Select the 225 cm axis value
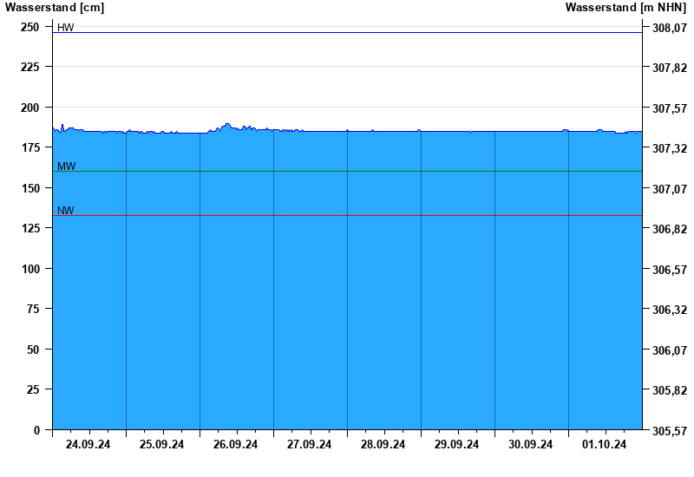The width and height of the screenshot is (694, 477). pos(30,67)
